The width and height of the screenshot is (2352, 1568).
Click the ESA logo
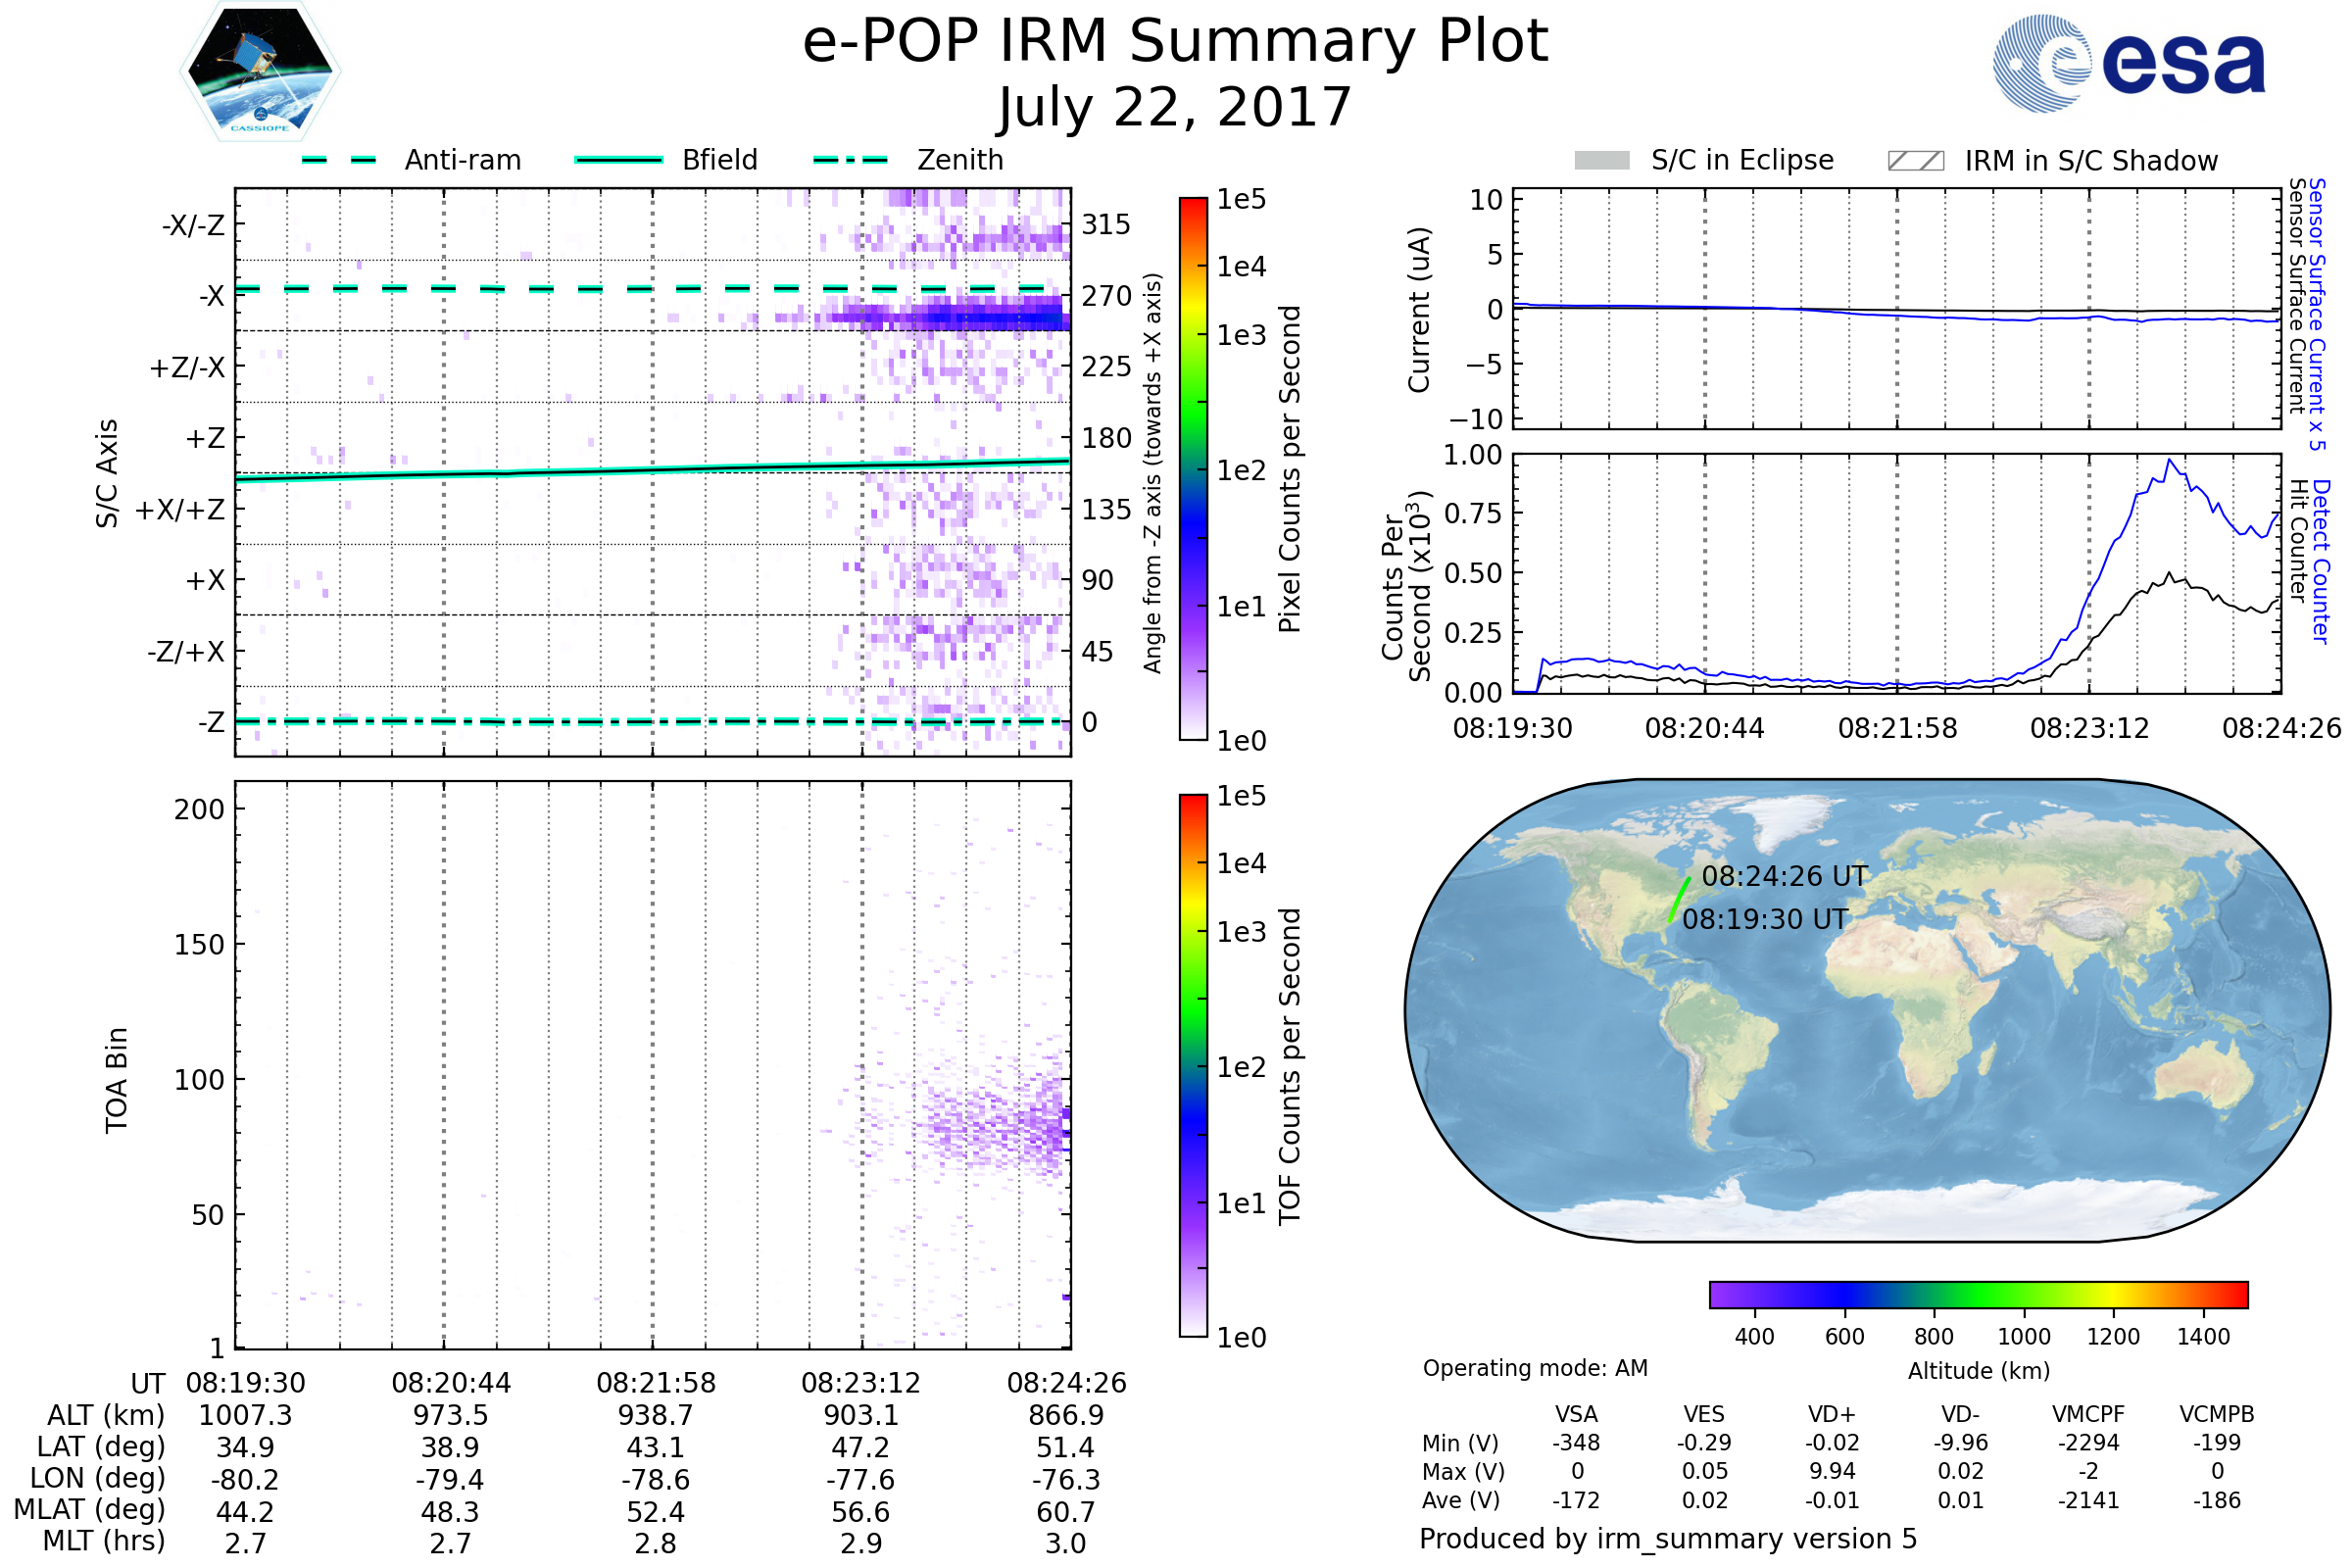click(x=2128, y=63)
